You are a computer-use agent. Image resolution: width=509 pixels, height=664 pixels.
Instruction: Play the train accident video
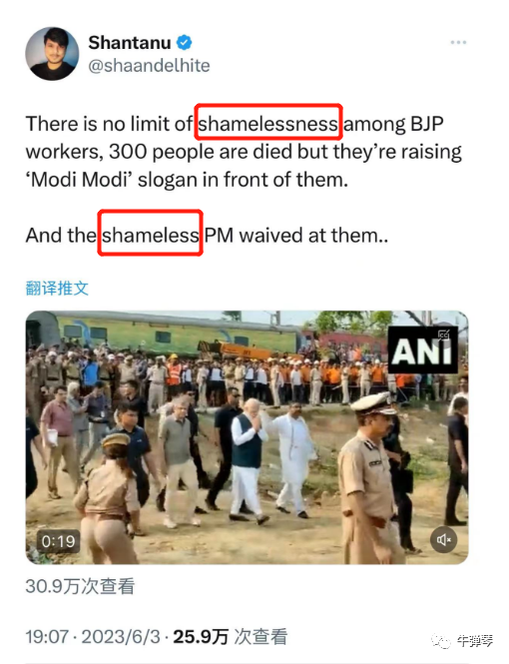click(247, 437)
